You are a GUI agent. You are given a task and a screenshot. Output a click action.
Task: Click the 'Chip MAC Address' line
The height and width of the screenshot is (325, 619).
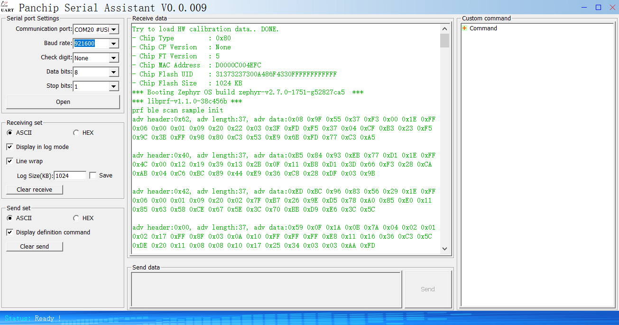click(197, 65)
